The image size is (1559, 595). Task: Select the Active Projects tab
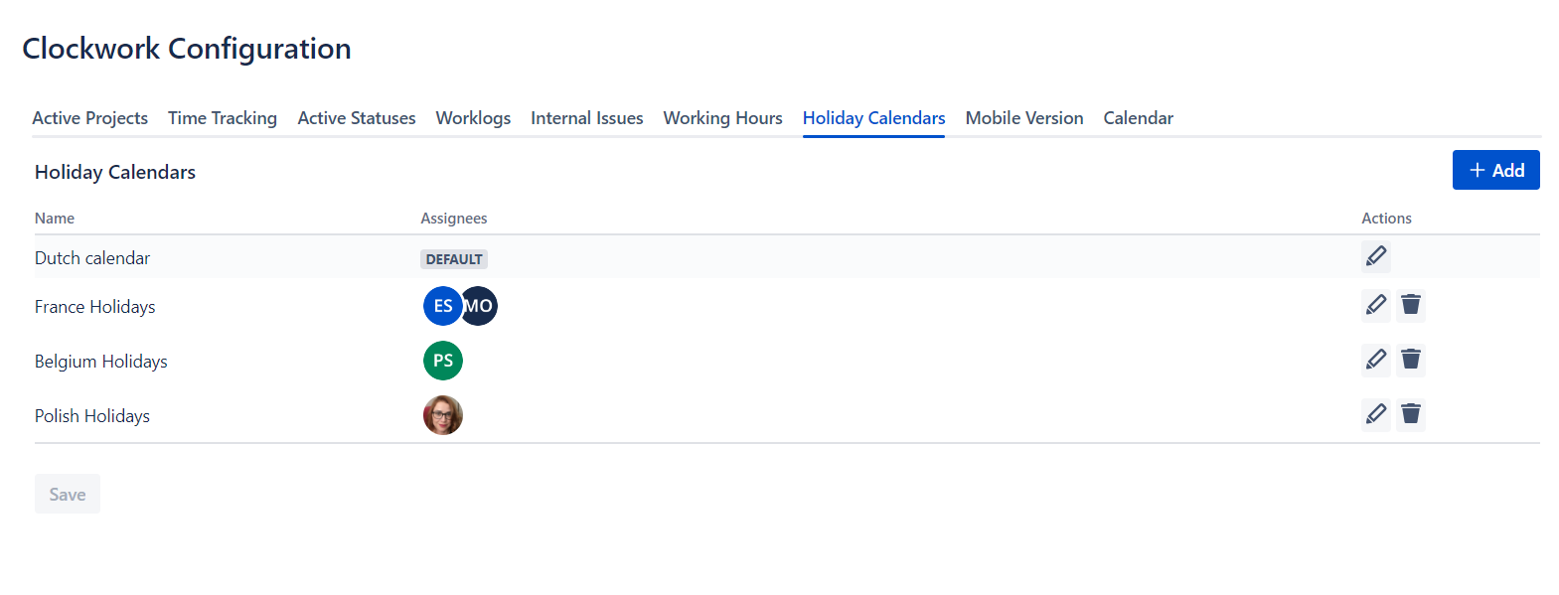89,117
